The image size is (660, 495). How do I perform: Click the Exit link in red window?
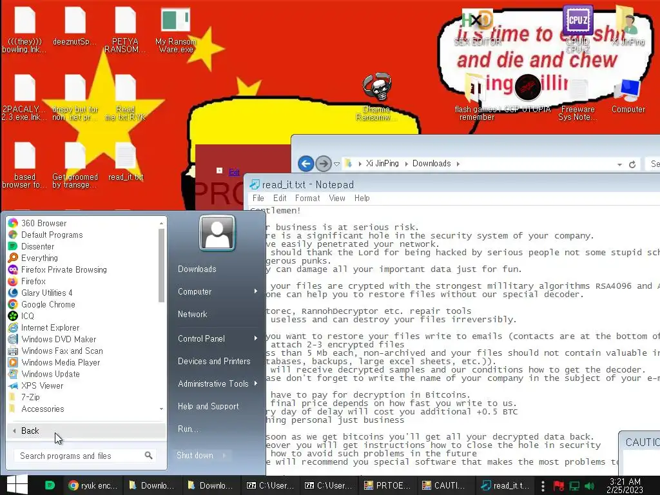[234, 171]
